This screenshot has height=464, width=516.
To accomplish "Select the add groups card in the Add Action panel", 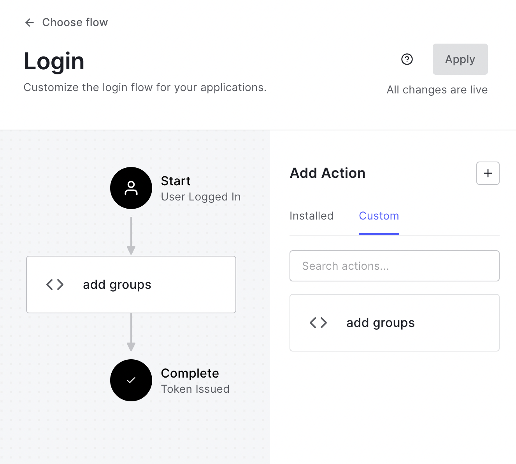I will pyautogui.click(x=394, y=323).
